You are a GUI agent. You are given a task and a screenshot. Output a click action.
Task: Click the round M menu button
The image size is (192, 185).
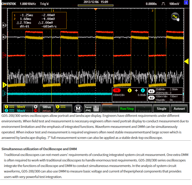tap(78, 109)
